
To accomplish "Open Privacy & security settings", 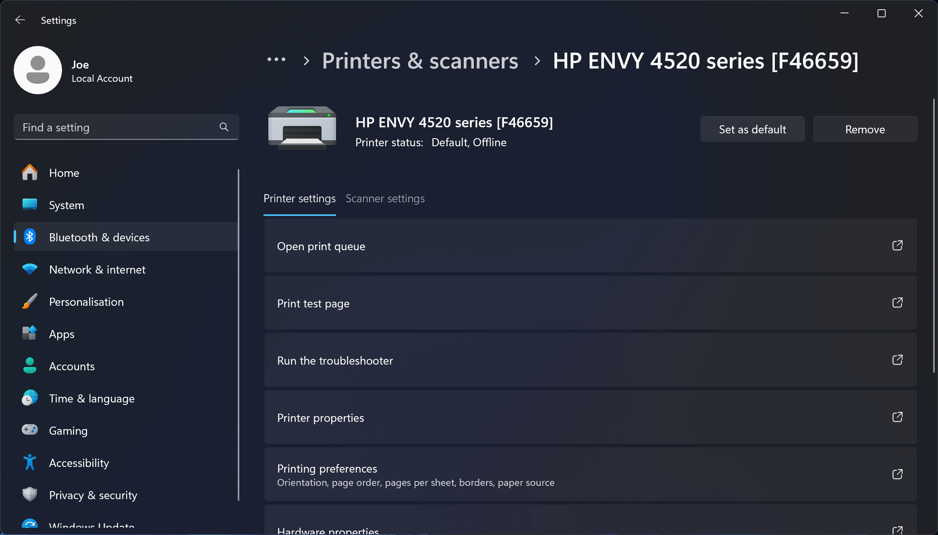I will (93, 494).
